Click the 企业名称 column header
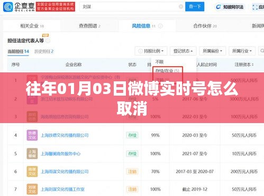 pyautogui.click(x=74, y=64)
